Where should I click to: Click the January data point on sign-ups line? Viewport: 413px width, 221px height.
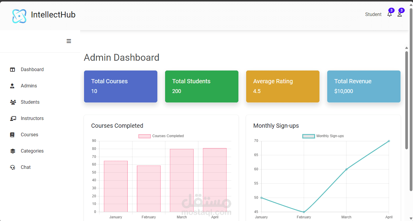coord(261,198)
